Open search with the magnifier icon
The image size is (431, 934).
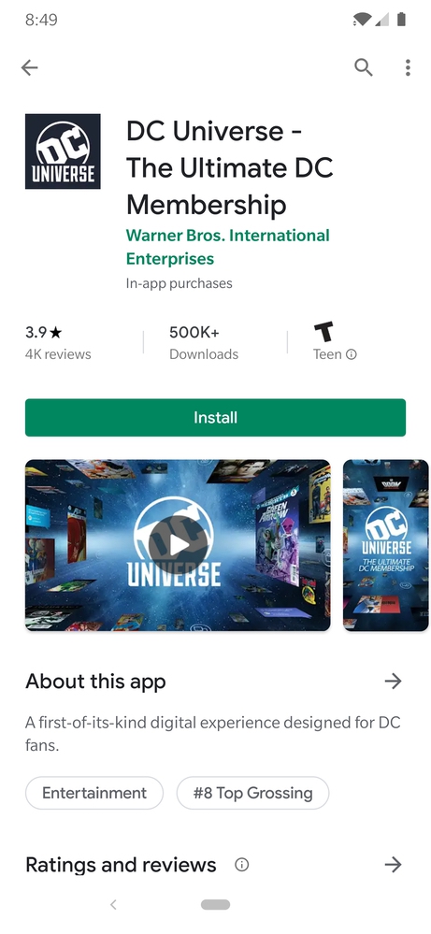point(363,67)
